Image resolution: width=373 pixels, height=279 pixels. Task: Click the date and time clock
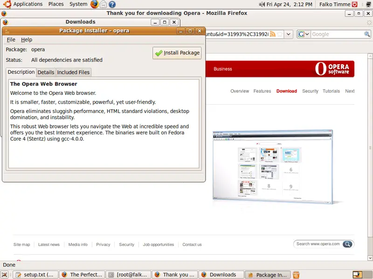pos(289,4)
